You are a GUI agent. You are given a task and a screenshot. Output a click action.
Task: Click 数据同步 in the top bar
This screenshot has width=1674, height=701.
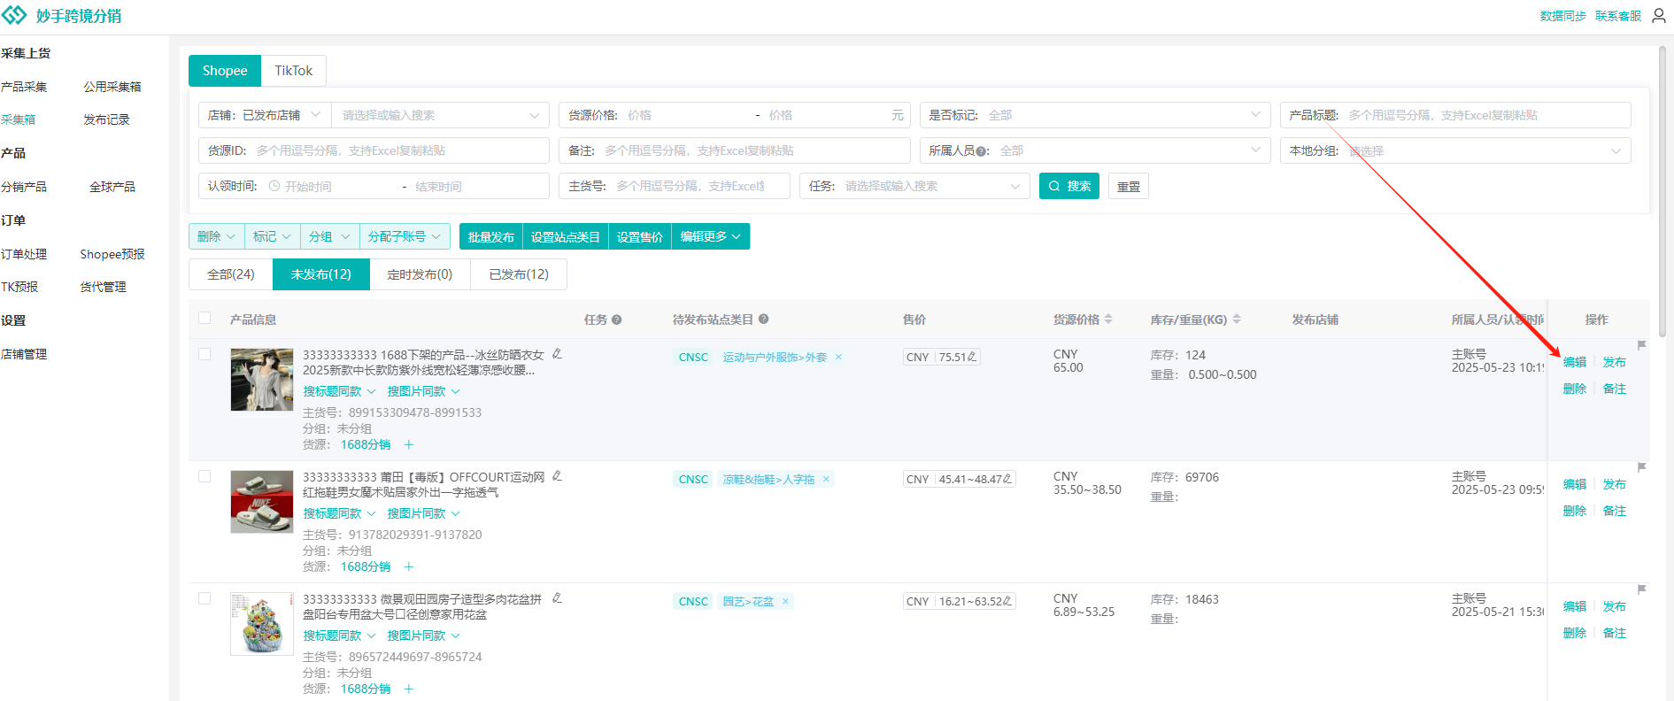pos(1563,16)
